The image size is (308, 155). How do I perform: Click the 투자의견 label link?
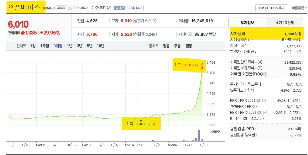coord(237,84)
